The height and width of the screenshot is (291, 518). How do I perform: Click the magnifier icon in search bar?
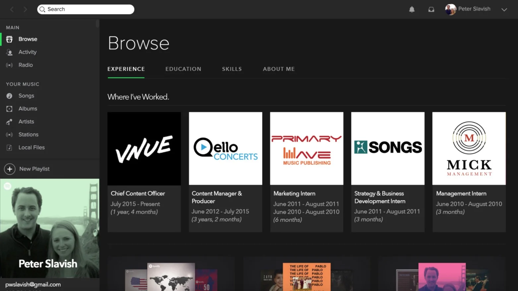[42, 9]
